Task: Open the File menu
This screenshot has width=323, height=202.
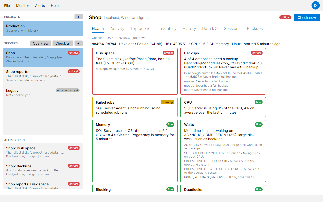Action: click(x=7, y=6)
